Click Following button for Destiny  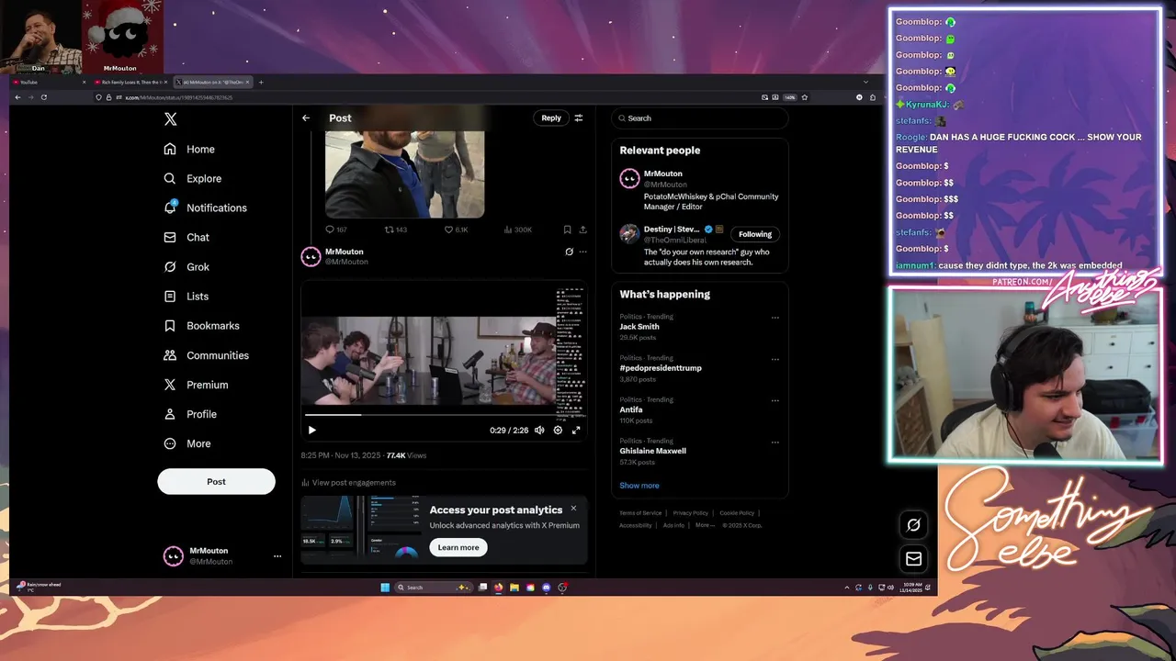pyautogui.click(x=755, y=234)
